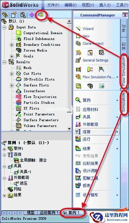Click the 应用材料 apply material icon

78,109
